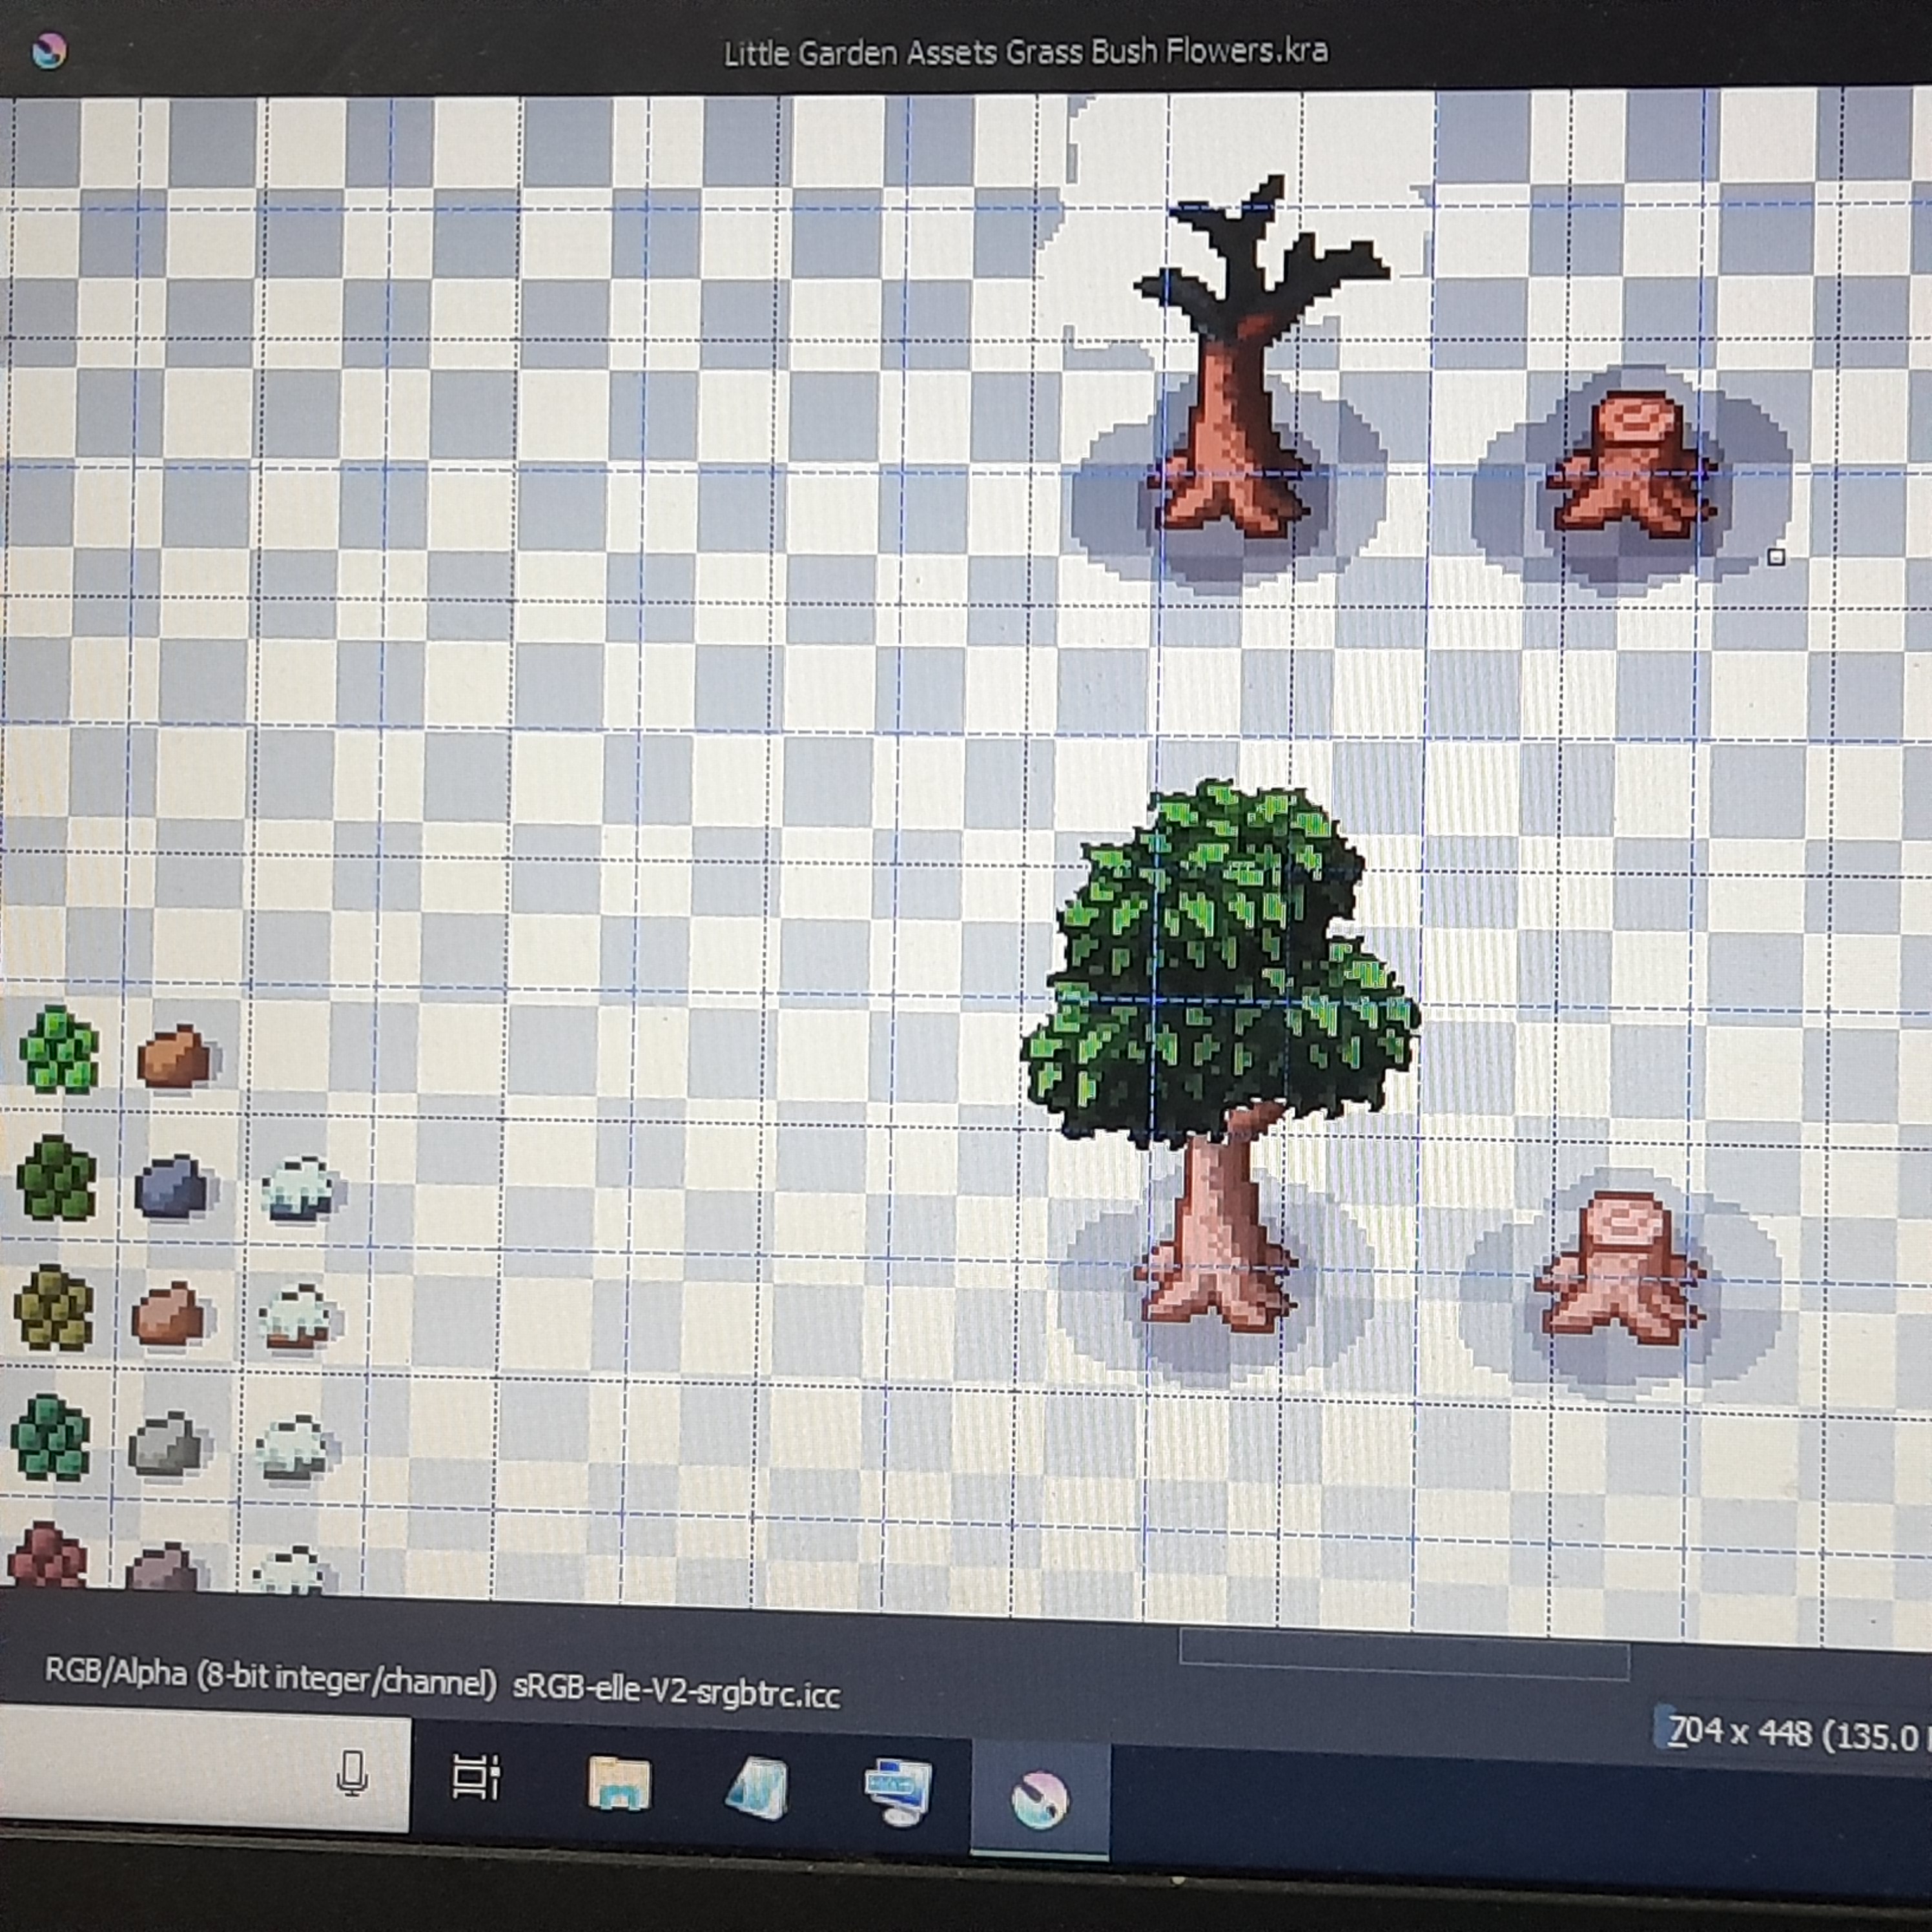Click the microphone icon in search box
This screenshot has width=1932, height=1932.
(x=352, y=1773)
